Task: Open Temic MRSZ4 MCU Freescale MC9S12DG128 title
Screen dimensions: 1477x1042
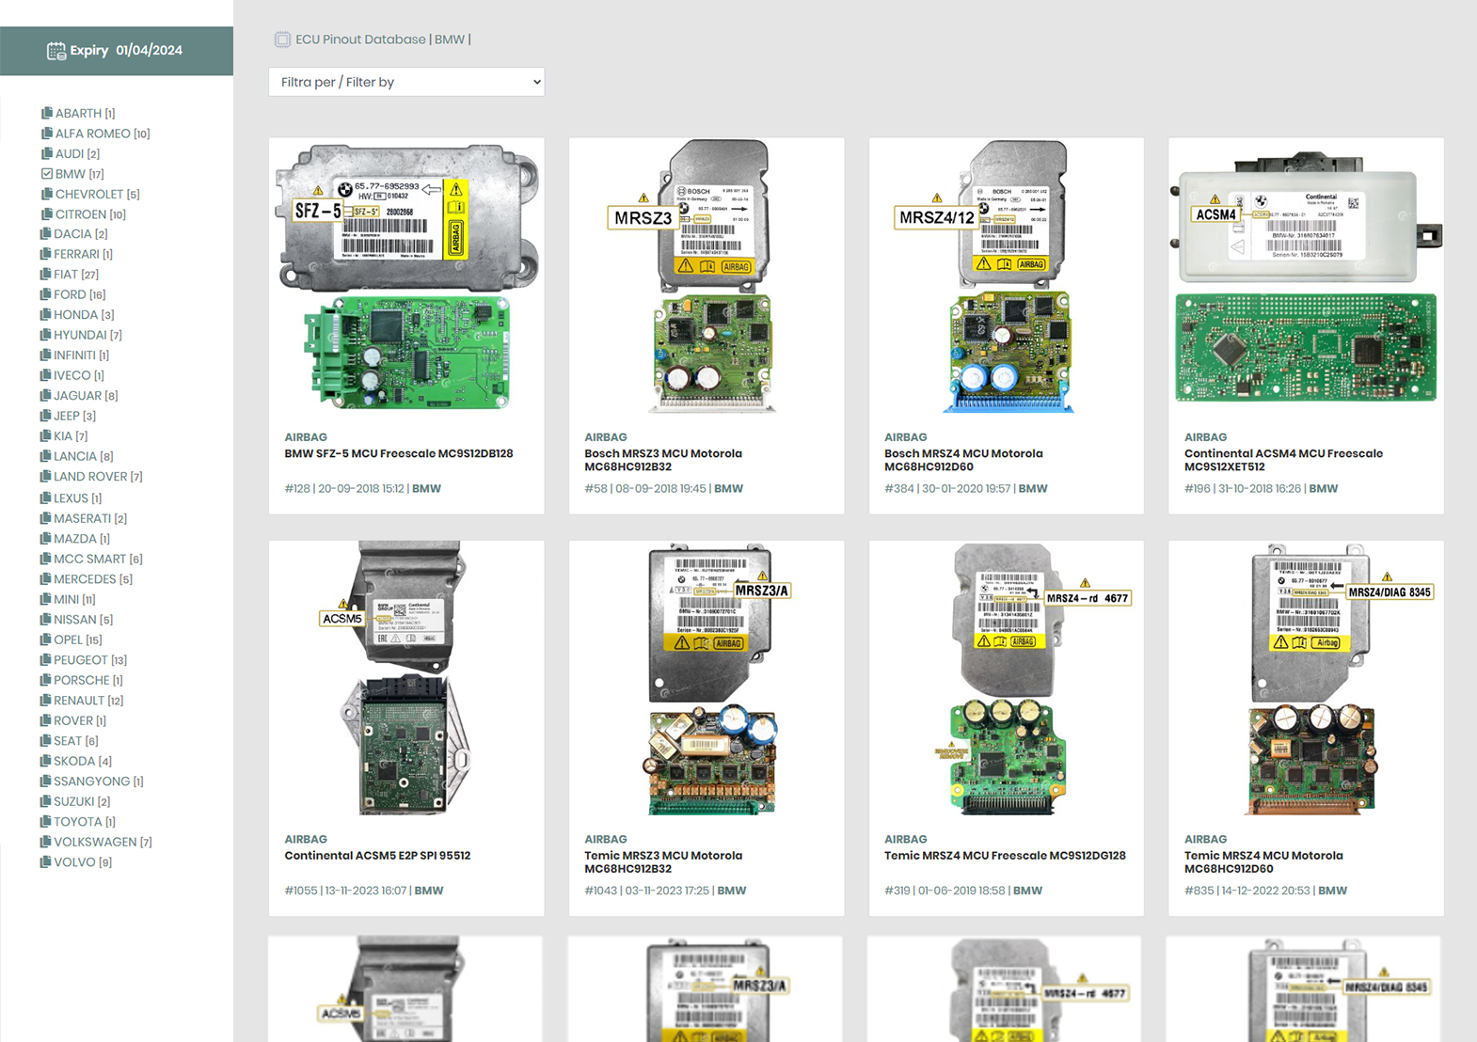Action: (1005, 856)
